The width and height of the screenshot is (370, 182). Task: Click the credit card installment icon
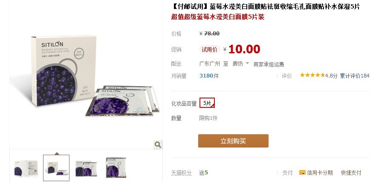coord(302,173)
